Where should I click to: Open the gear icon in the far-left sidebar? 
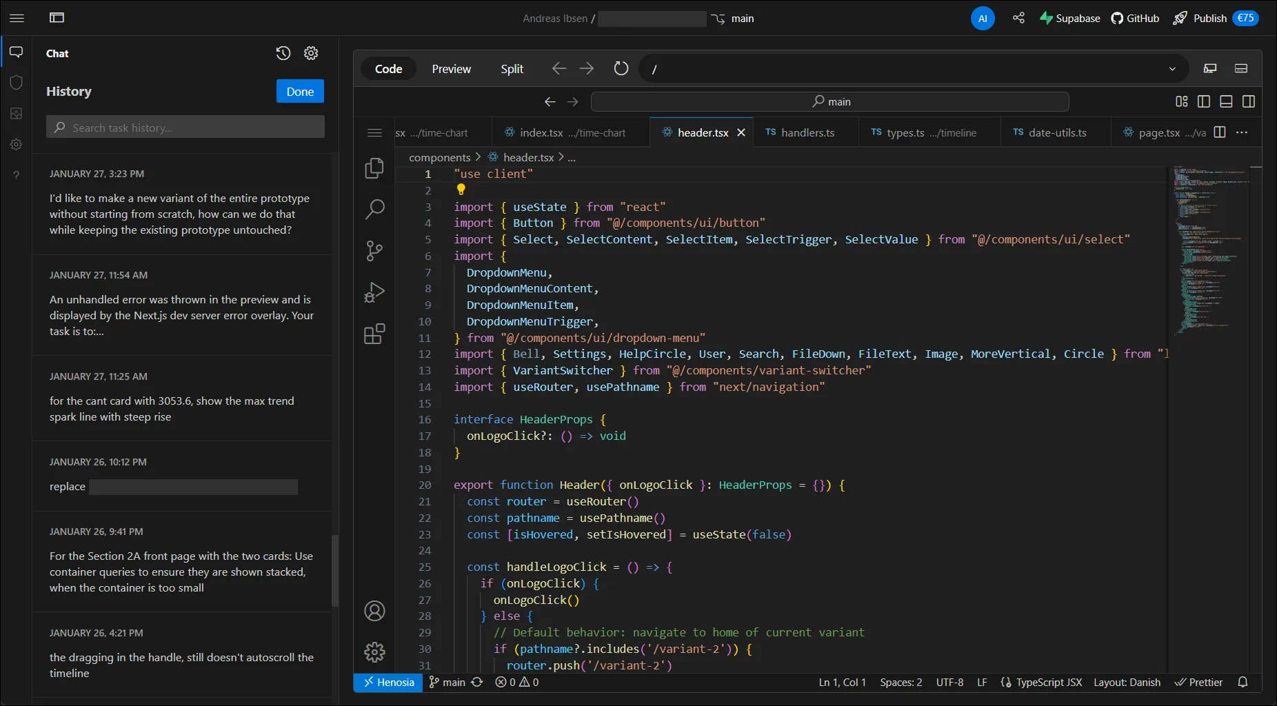pyautogui.click(x=17, y=144)
